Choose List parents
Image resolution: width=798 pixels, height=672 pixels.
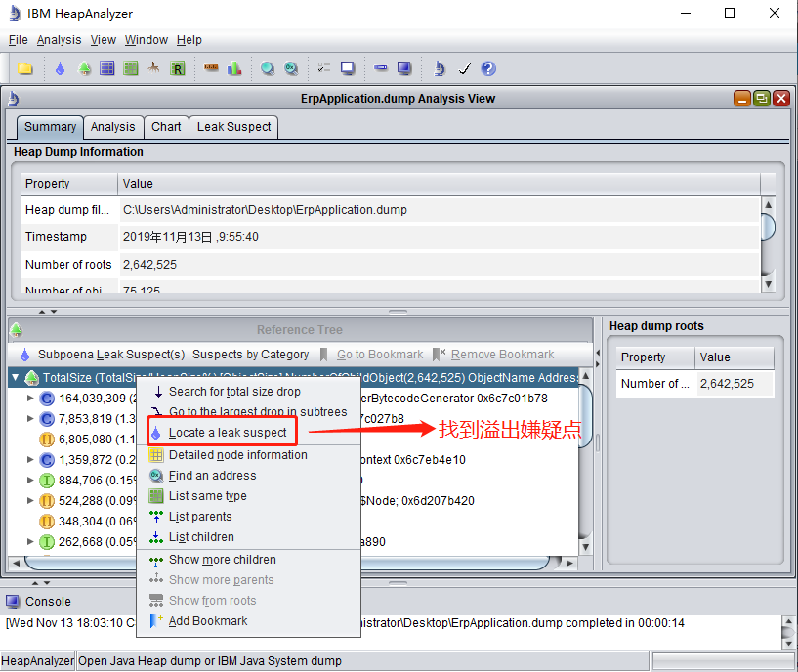(x=248, y=517)
